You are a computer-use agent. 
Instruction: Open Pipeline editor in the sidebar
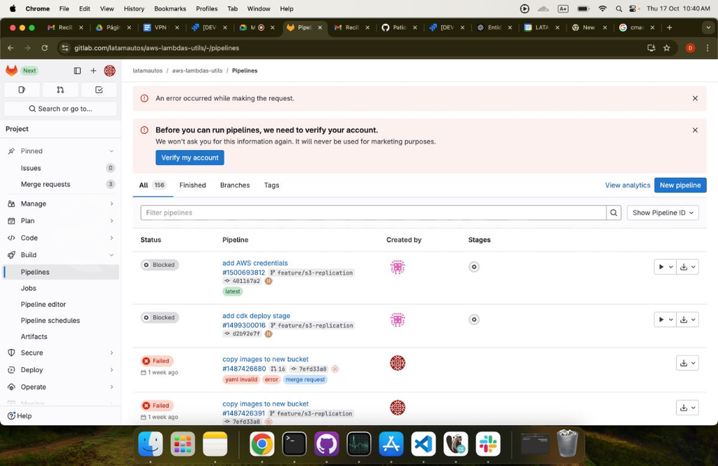coord(60,304)
